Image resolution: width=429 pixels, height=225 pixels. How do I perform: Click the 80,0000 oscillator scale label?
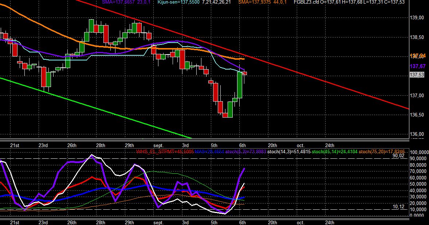tap(418, 165)
